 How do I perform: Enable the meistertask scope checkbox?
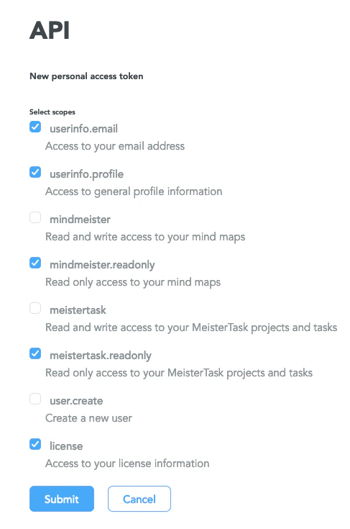point(35,308)
